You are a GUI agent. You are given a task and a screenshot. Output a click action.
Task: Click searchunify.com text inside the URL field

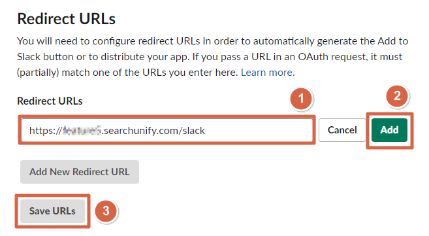point(141,131)
